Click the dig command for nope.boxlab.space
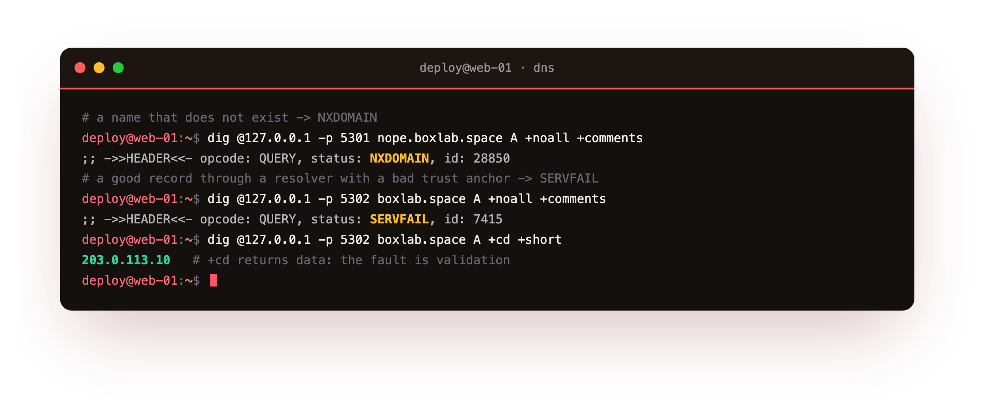The width and height of the screenshot is (993, 420). (x=425, y=138)
